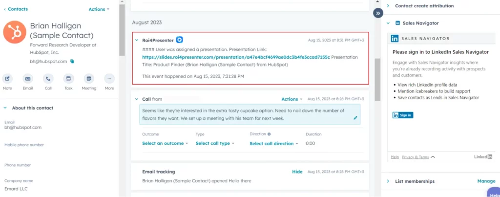Collapse the Roi4Presenter timeline event

coord(137,40)
